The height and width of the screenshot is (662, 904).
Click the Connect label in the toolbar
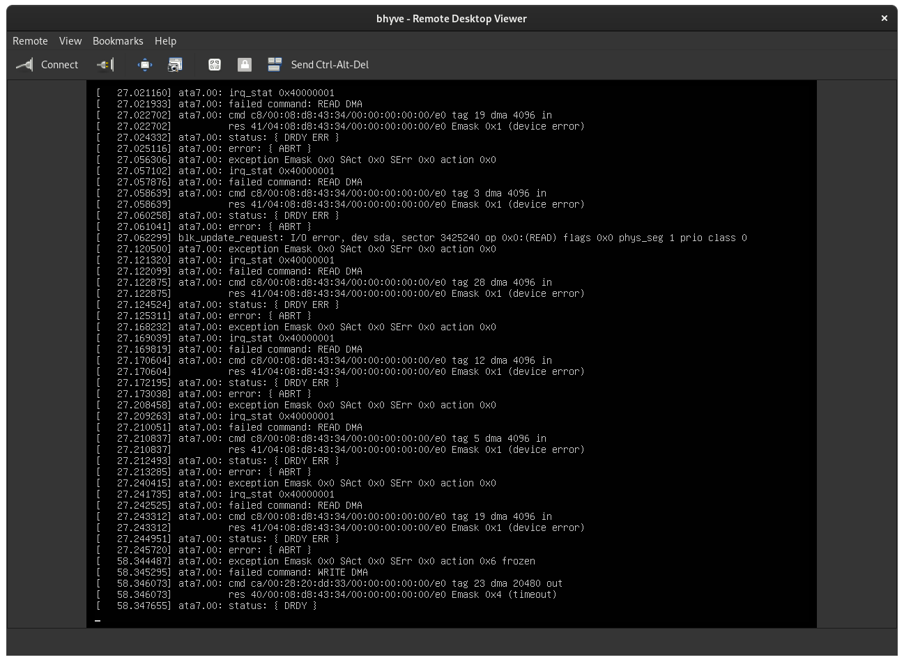[x=59, y=65]
